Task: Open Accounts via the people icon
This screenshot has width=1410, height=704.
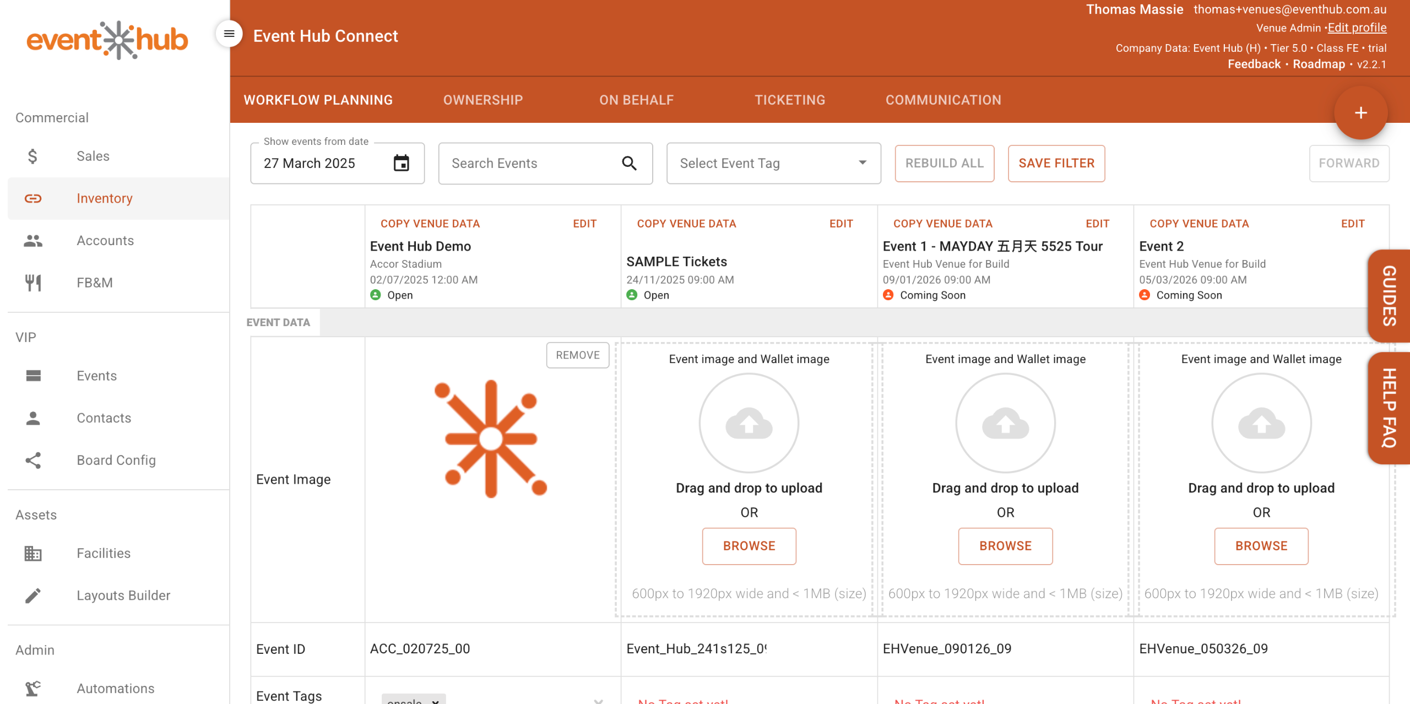Action: click(32, 241)
